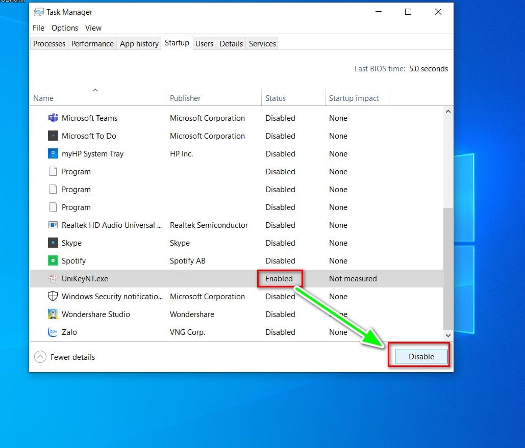The image size is (525, 448).
Task: Click the Skype app icon
Action: 53,243
